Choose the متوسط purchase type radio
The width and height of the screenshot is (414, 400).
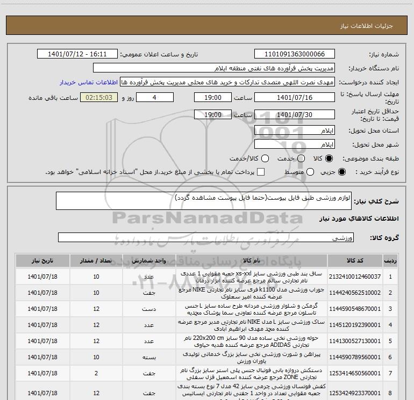coord(309,172)
